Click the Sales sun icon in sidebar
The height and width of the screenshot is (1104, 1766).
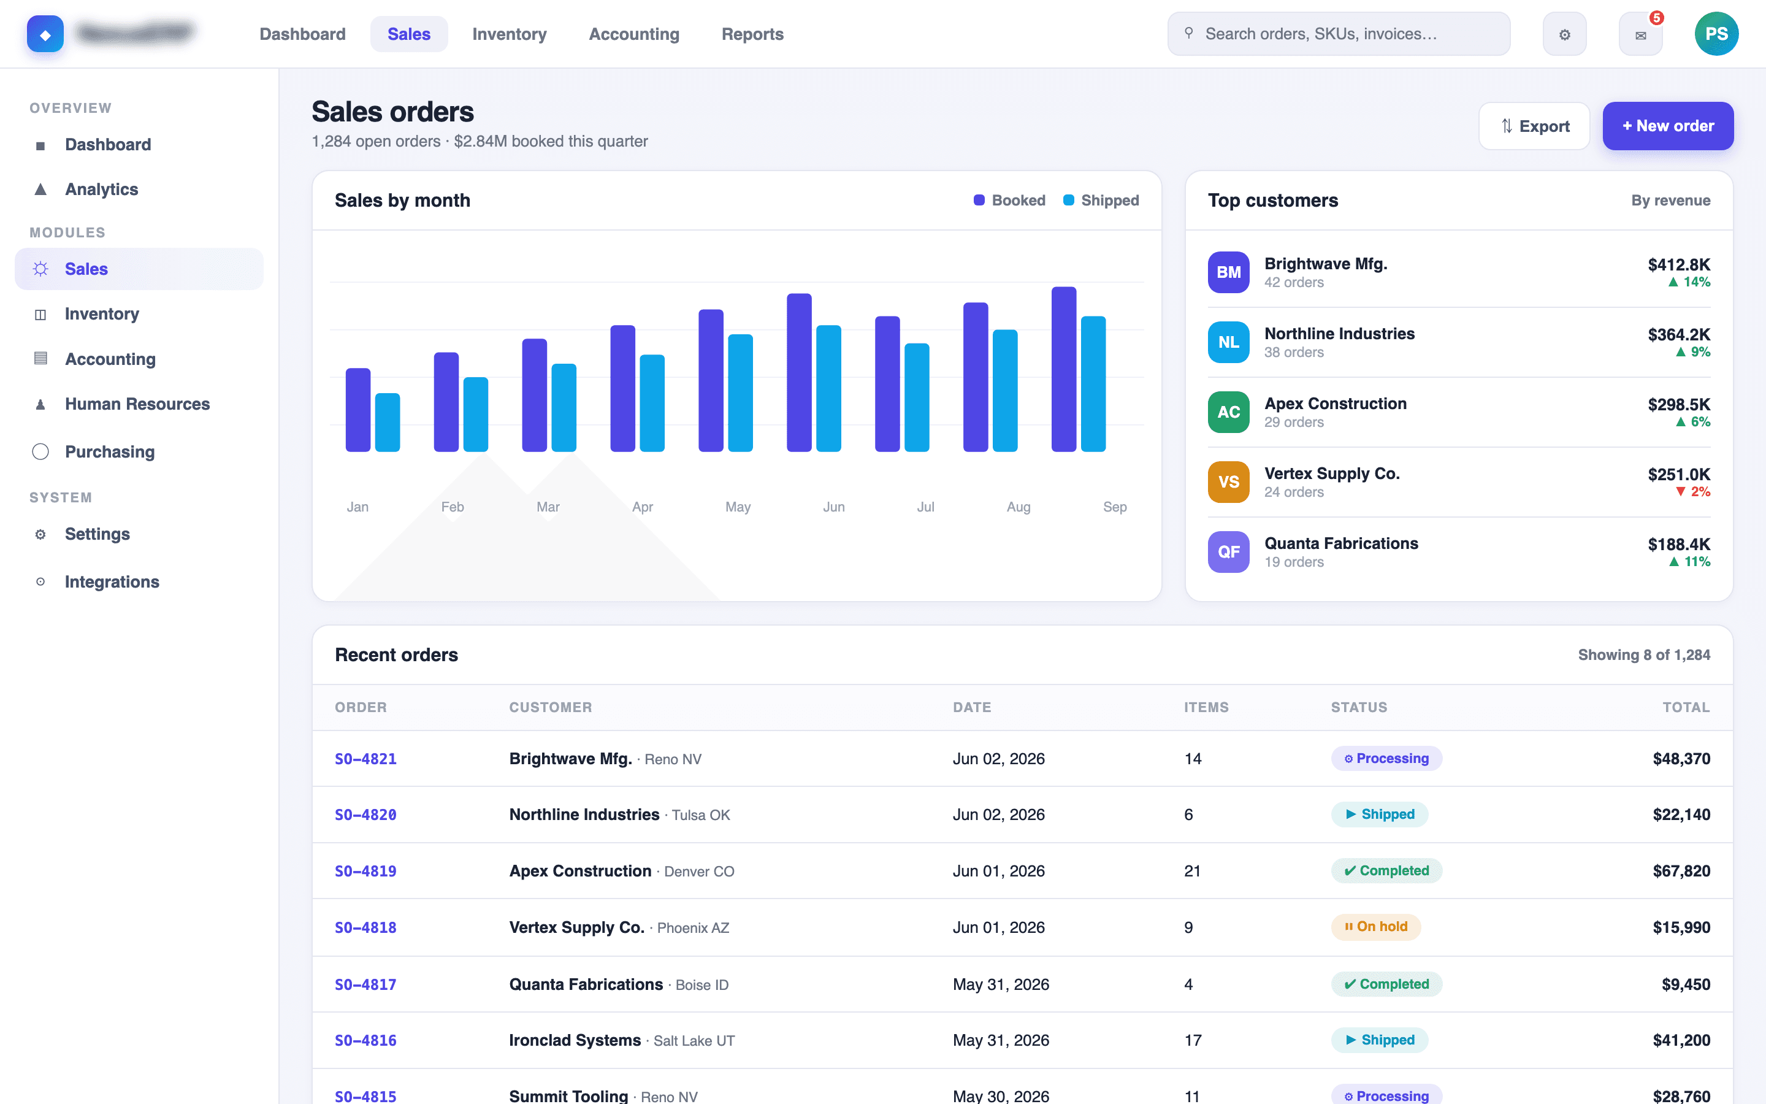click(41, 269)
